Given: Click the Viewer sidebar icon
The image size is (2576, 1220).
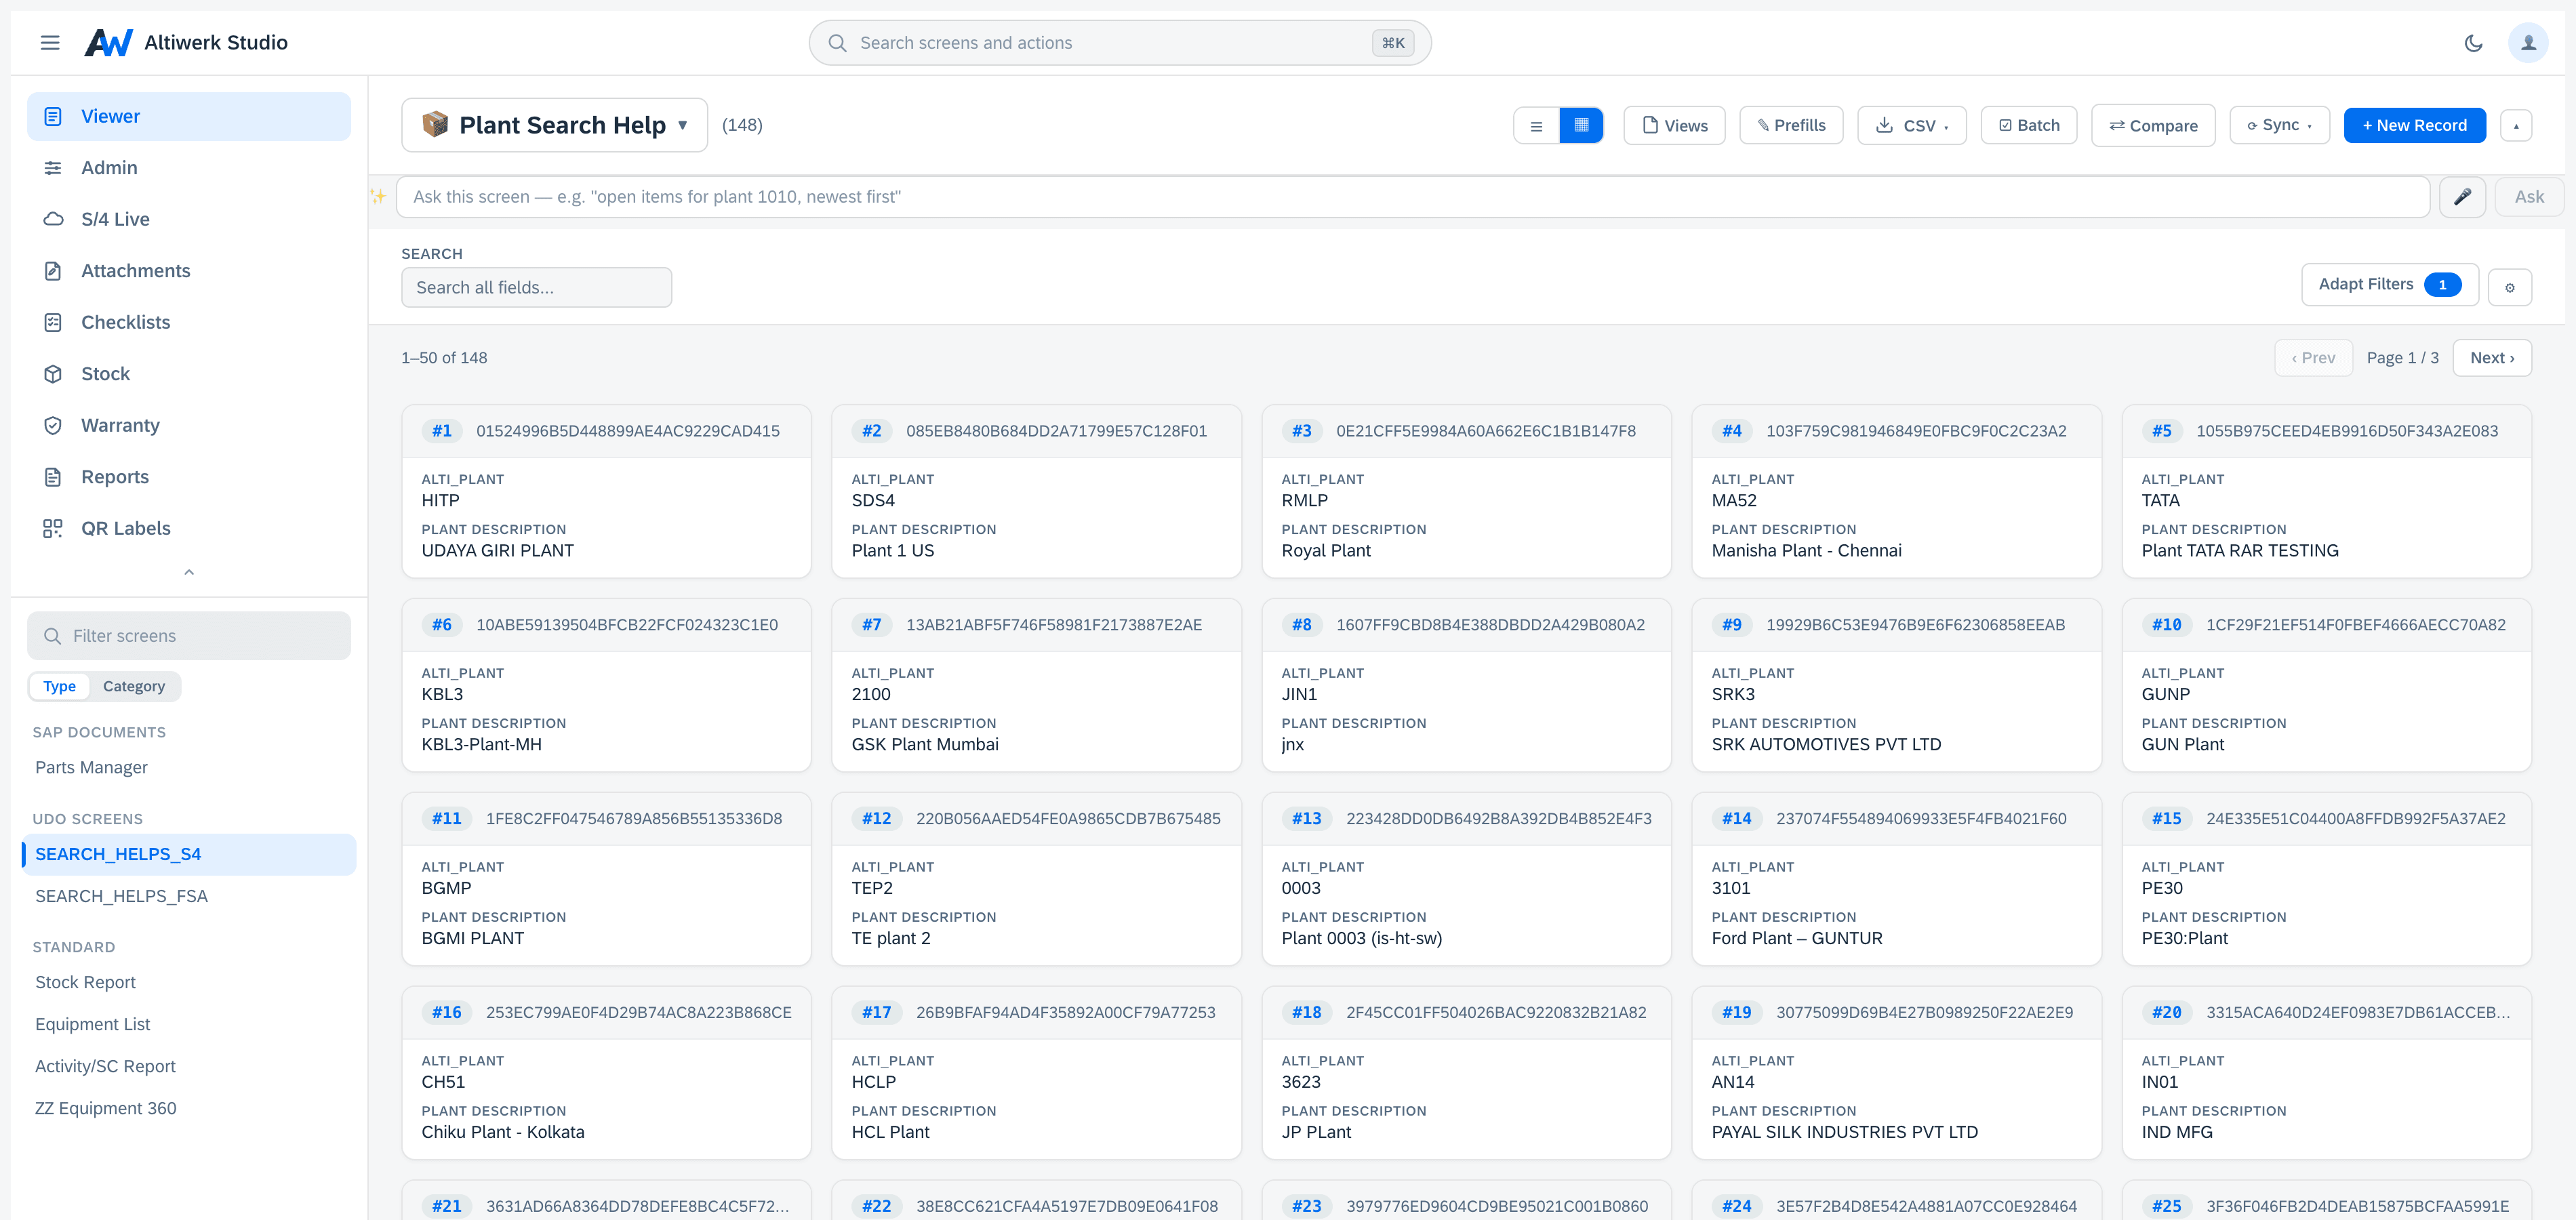Looking at the screenshot, I should click(x=53, y=117).
